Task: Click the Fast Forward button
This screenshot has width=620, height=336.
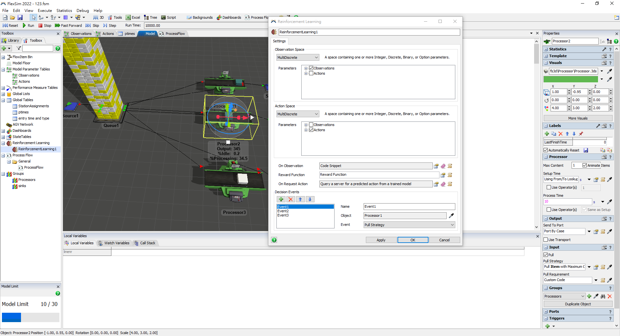Action: (68, 26)
